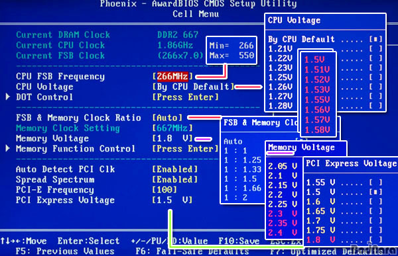Screen dimensions: 398x256
Task: Choose ratio 1 : 1.5 in the FSB list
Action: (x=240, y=179)
